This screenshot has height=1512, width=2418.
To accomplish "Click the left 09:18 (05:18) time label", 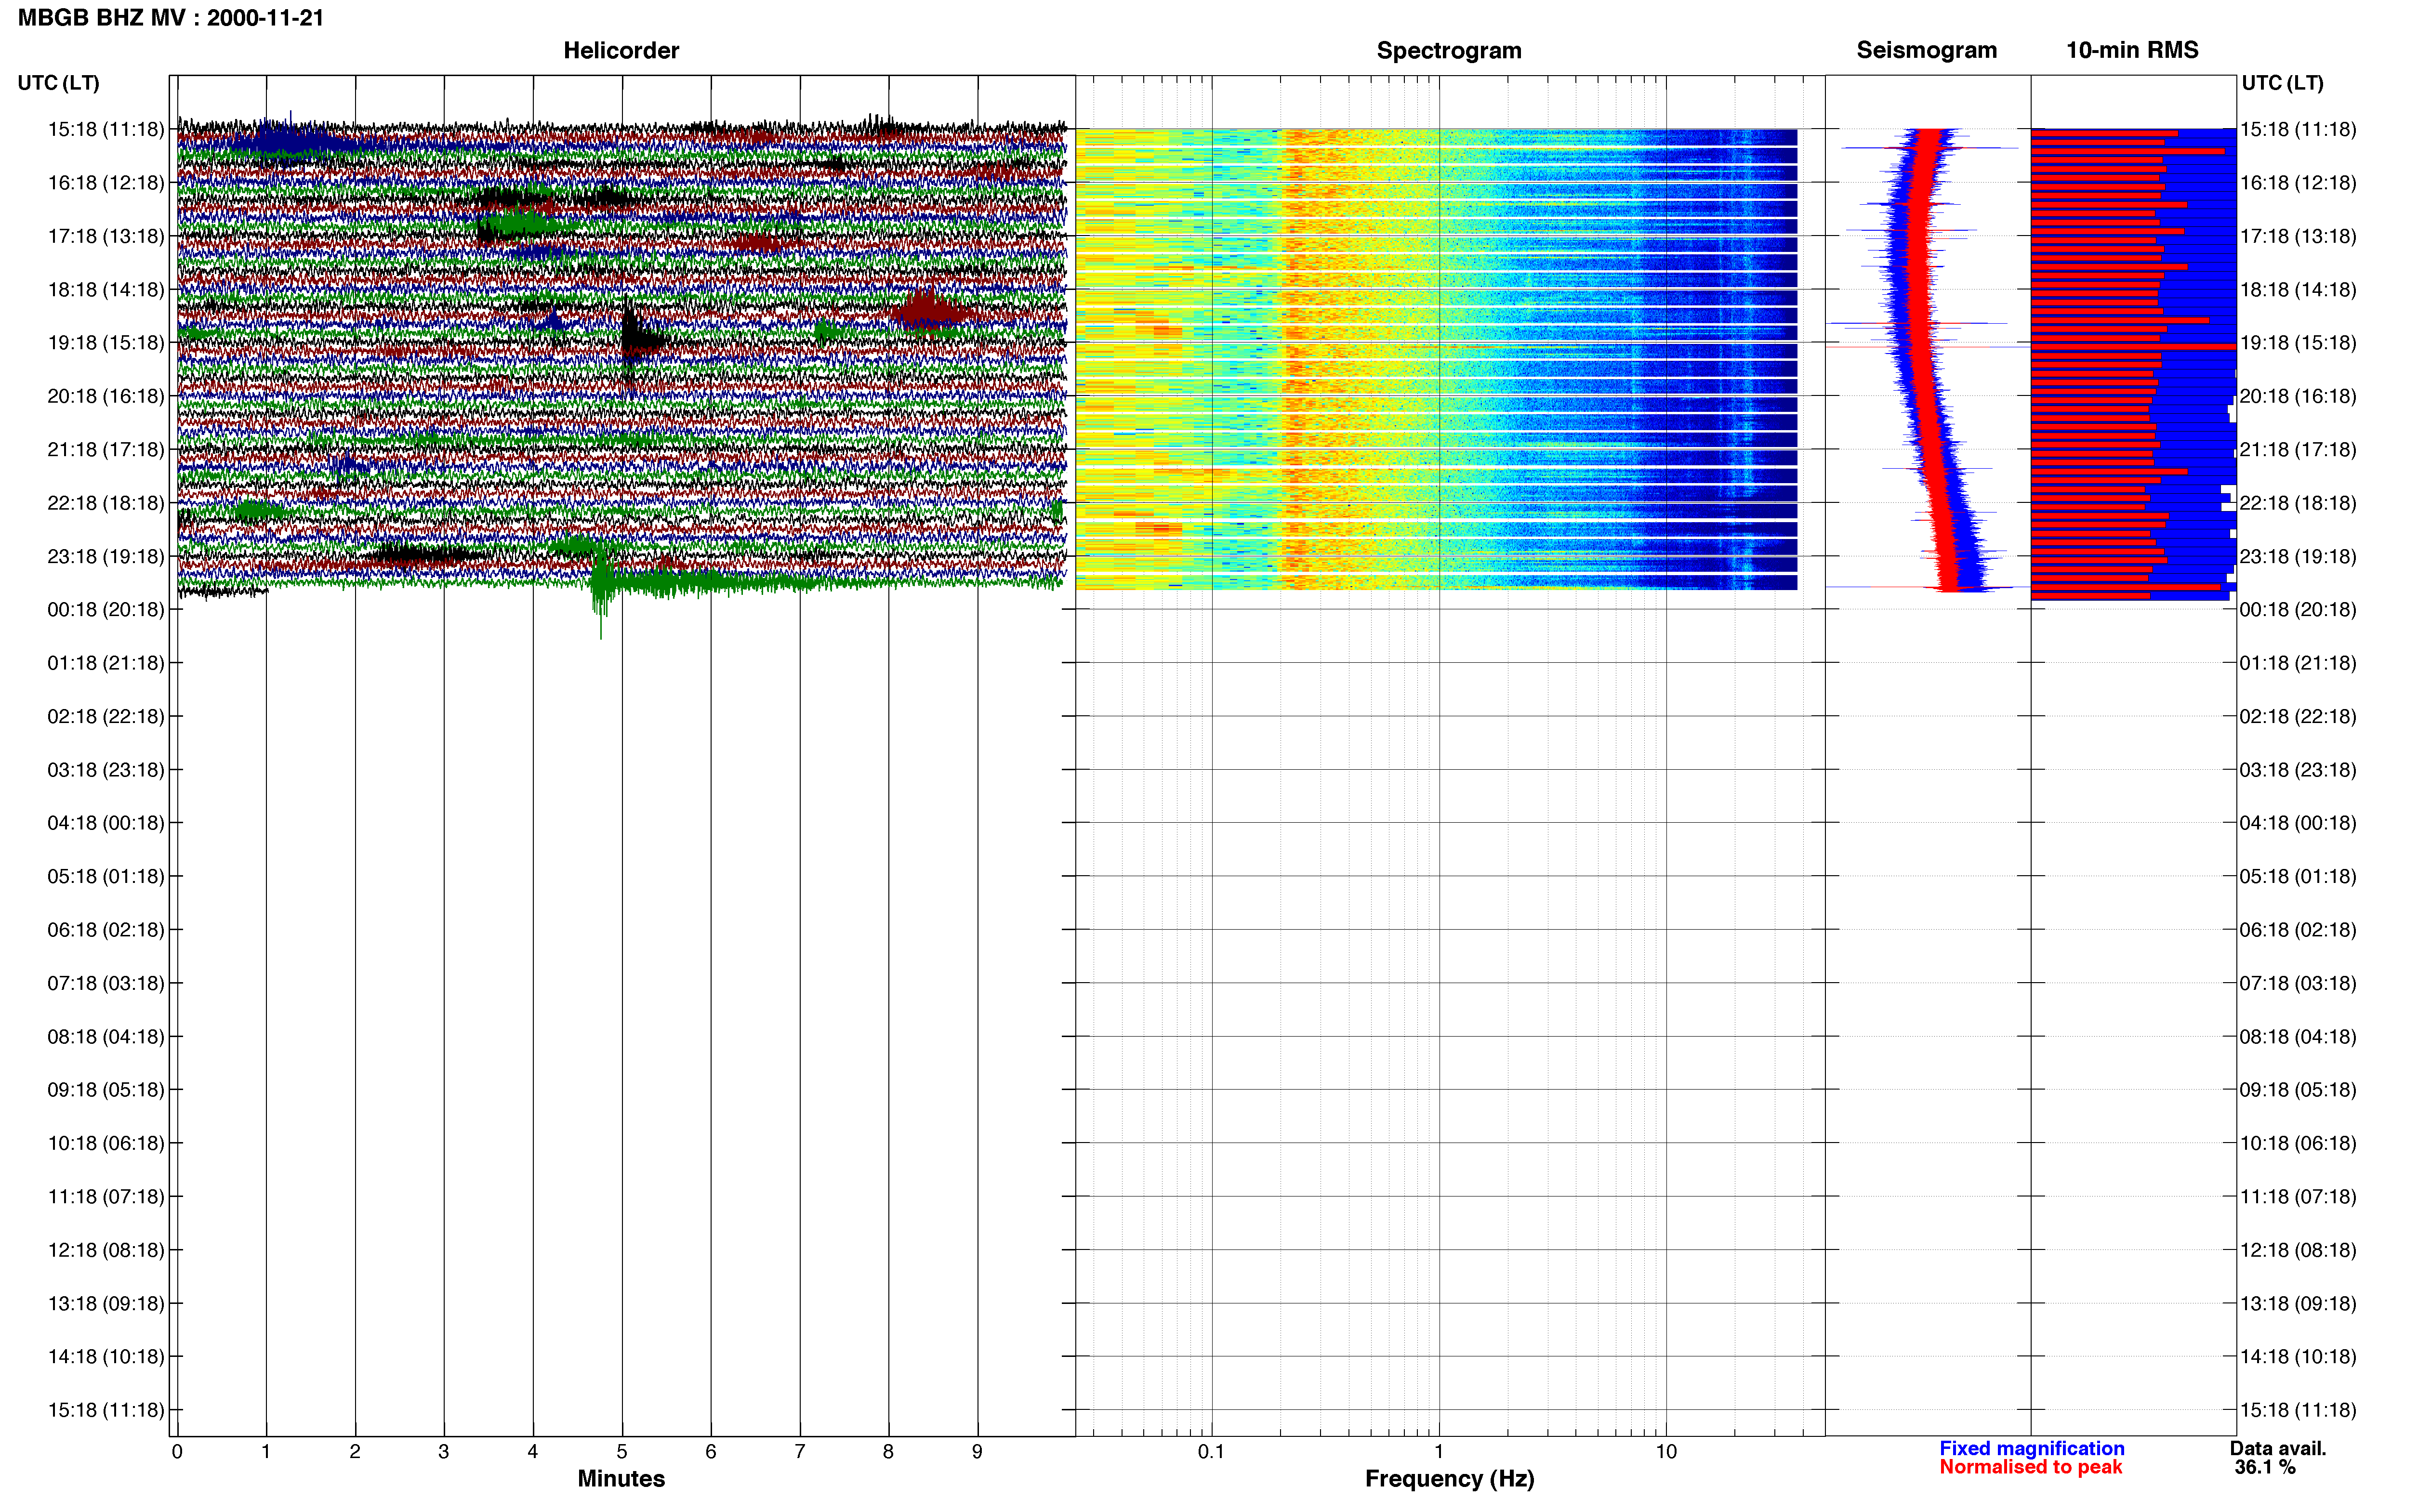I will [106, 1090].
